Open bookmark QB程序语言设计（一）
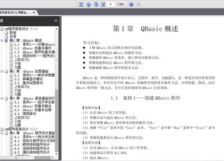224x161 pixels. (x=21, y=29)
